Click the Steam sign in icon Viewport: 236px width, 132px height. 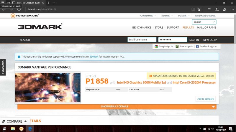[x=177, y=46]
